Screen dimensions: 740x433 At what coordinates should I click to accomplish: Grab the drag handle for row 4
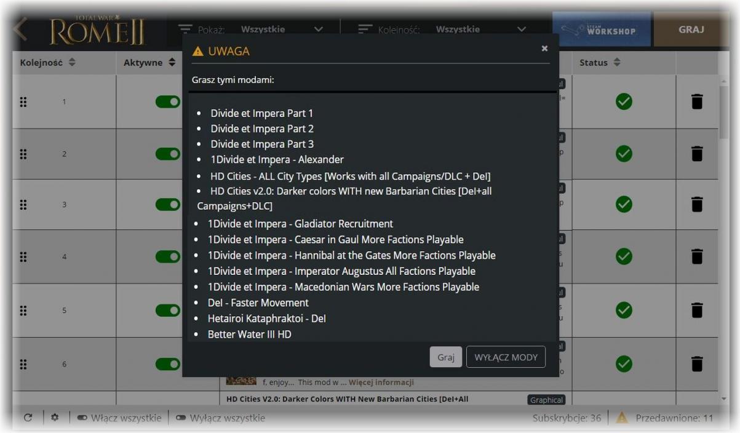pos(23,256)
